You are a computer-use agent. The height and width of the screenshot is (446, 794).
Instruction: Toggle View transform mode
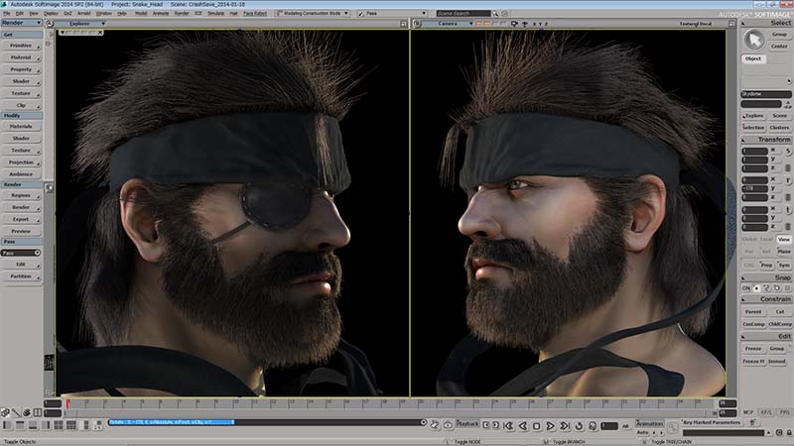(x=784, y=239)
